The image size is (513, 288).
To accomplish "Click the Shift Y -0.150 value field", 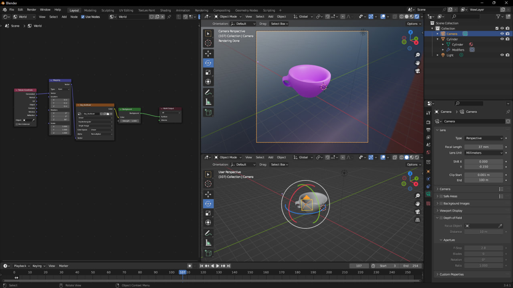I will [484, 166].
